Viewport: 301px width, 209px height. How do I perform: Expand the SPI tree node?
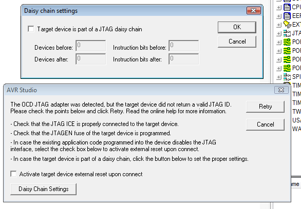point(279,77)
